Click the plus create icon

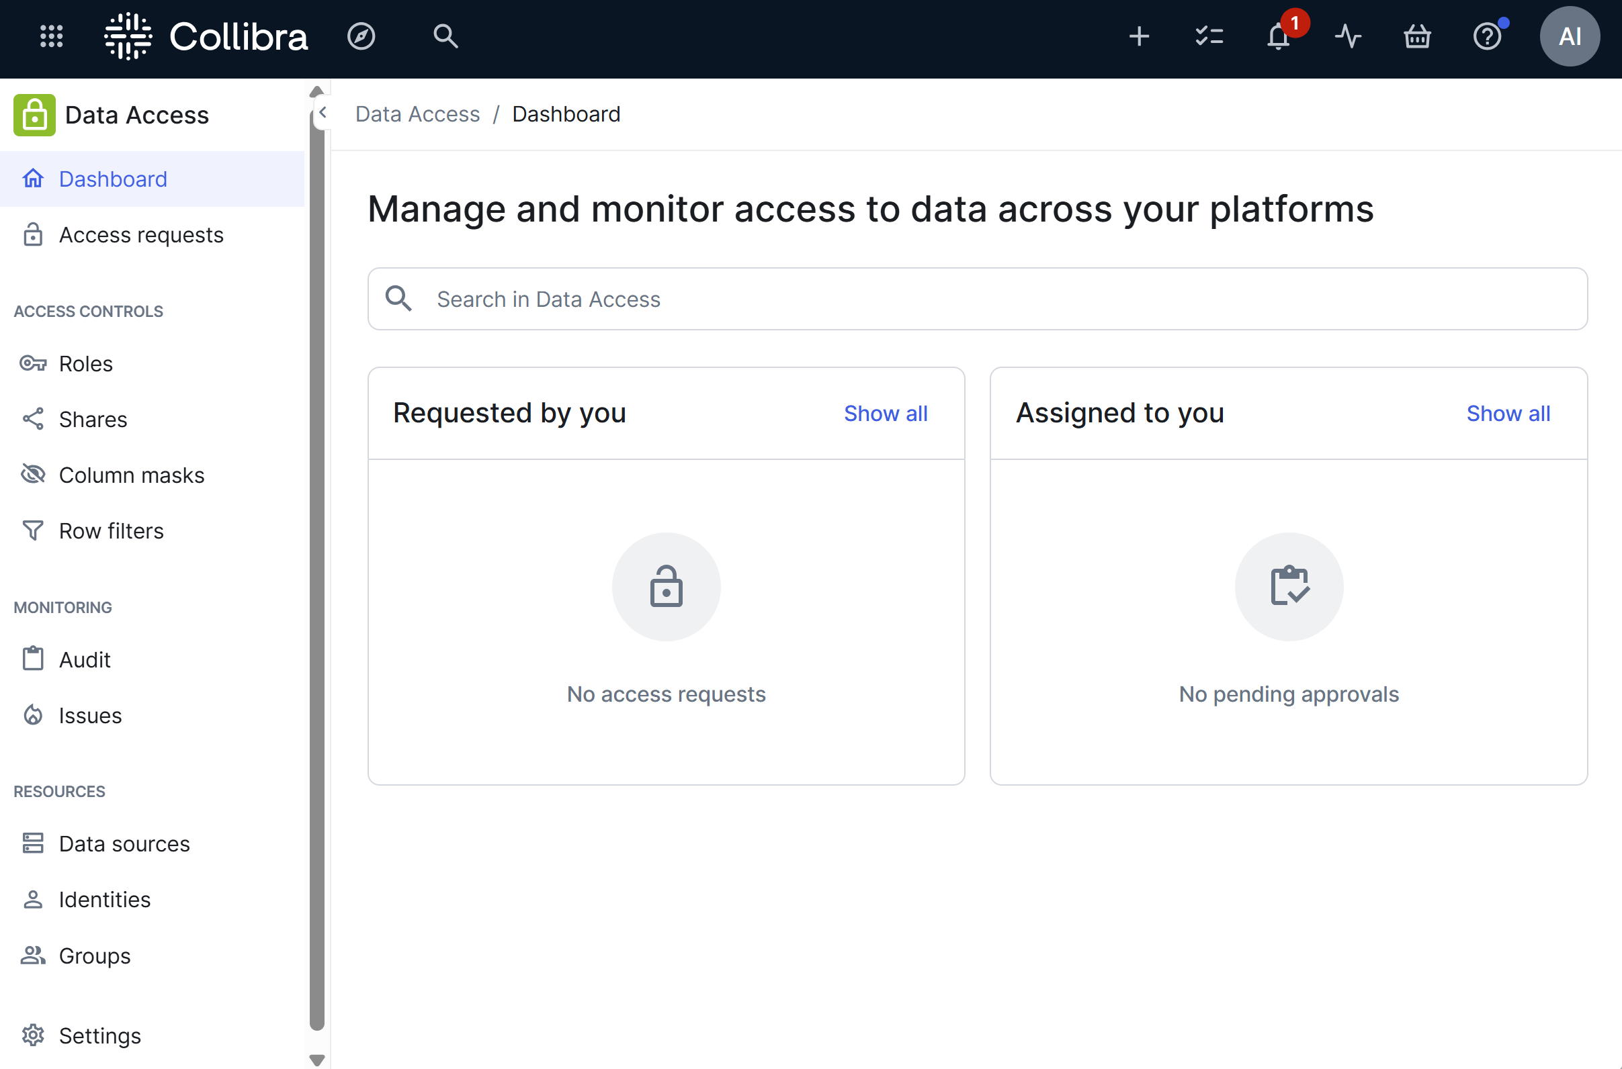(1138, 36)
